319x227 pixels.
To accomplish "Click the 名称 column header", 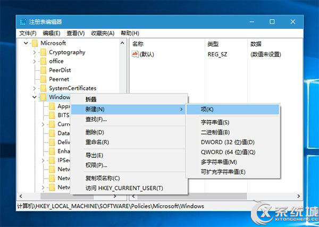I will pos(167,44).
